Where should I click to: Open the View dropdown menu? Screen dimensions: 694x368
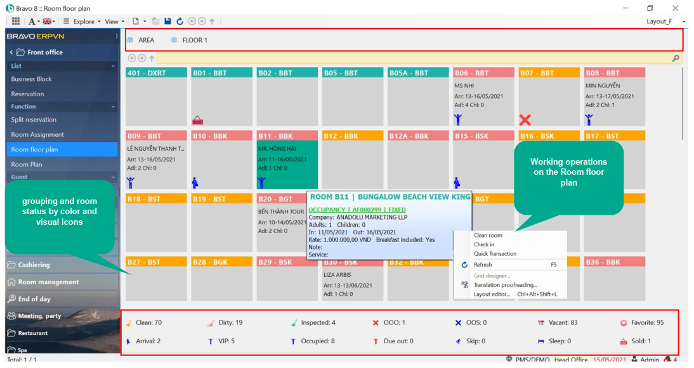(x=114, y=22)
